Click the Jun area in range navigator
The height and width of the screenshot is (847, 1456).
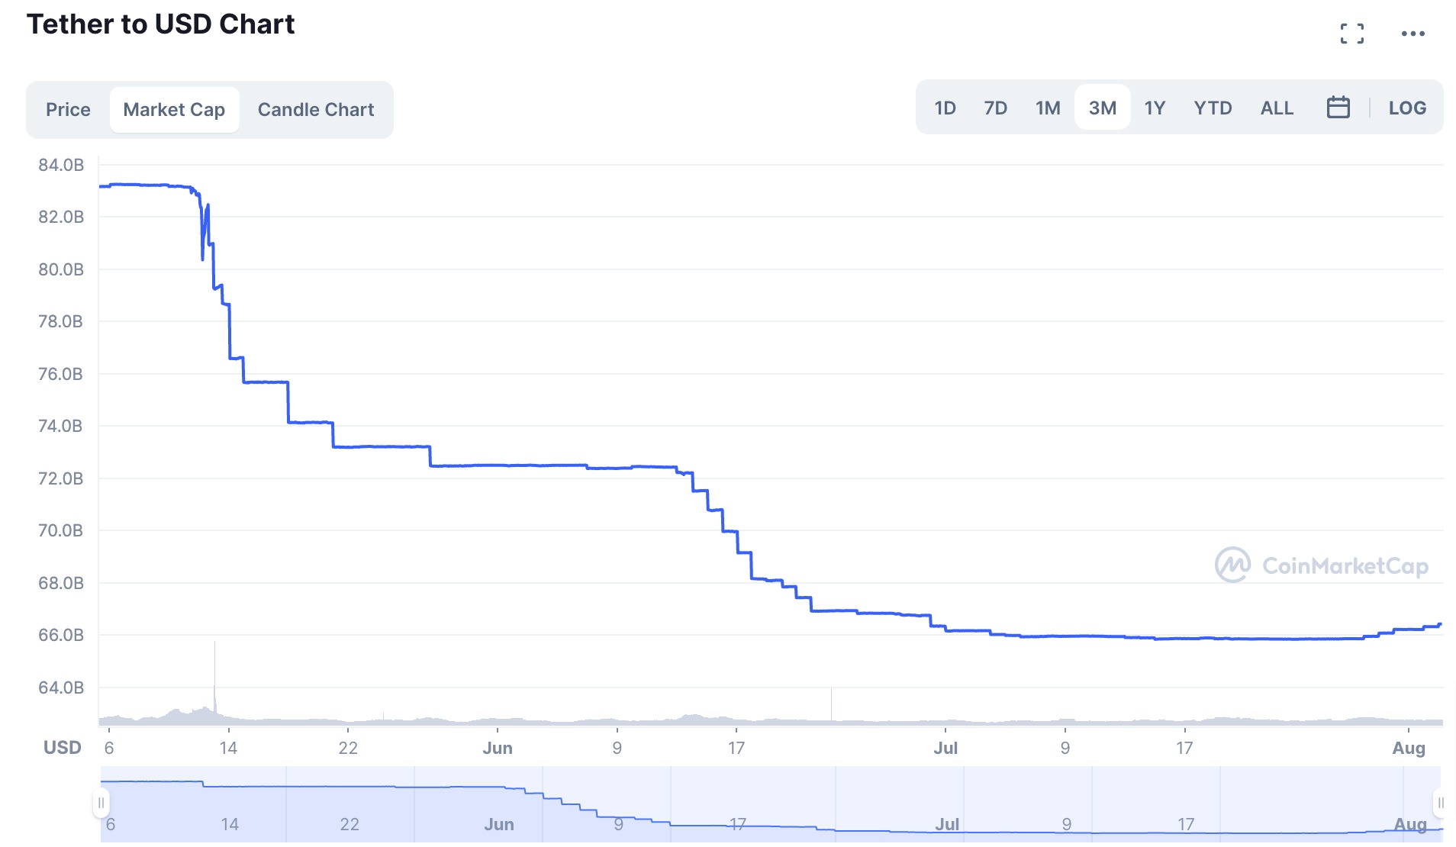pos(499,824)
